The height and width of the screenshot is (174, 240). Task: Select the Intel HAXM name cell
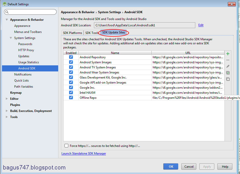coord(115,93)
